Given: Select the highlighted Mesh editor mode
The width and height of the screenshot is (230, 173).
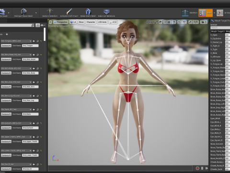Looking at the screenshot, I should tap(206, 13).
